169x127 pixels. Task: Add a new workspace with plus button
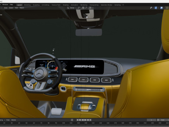tap(123, 5)
